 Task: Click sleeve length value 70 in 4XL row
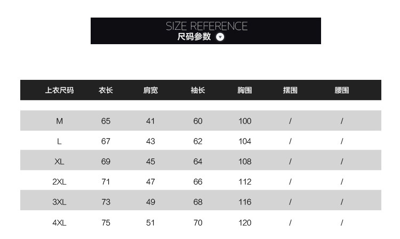[198, 223]
